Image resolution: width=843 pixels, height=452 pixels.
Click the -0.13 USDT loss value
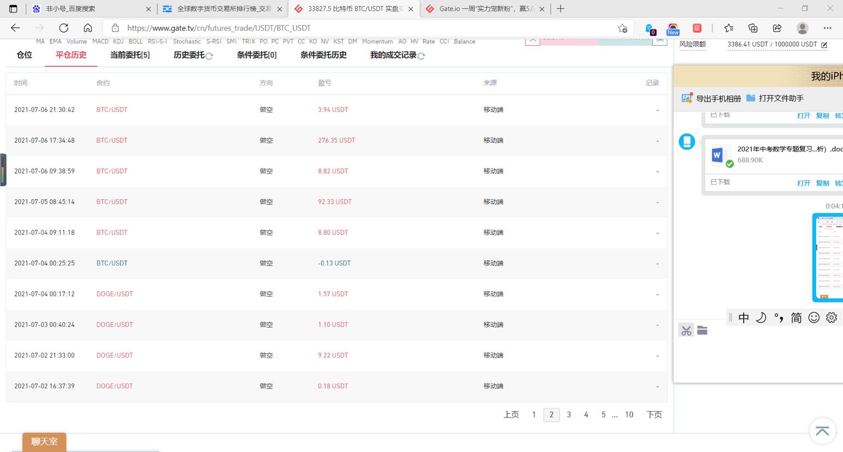tap(334, 263)
